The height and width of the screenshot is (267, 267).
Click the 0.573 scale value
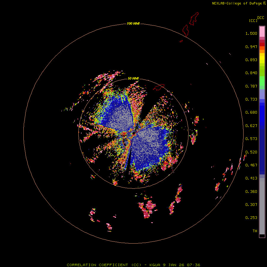pos(251,139)
